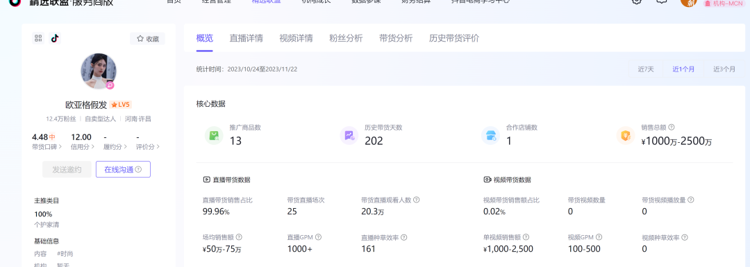Click the 直播带货销售占比 value 99.96%
This screenshot has height=267, width=750.
tap(216, 212)
